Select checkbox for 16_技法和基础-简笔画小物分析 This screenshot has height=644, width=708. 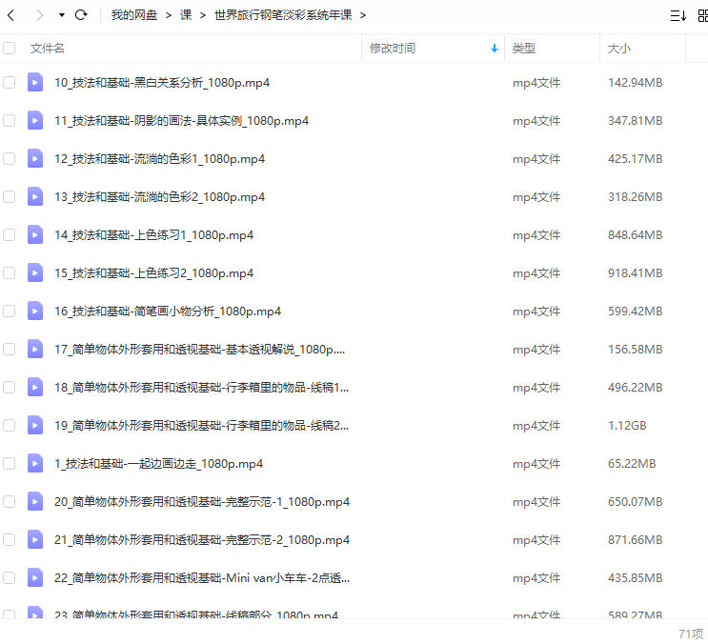click(x=10, y=312)
